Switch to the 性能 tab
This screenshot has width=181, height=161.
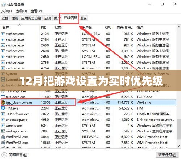(x=15, y=18)
